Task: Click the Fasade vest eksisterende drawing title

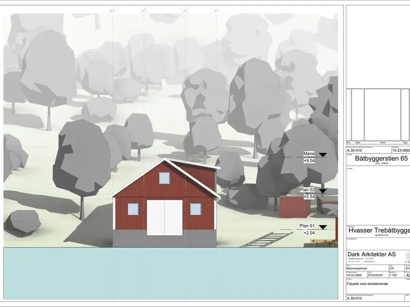Action: (x=367, y=284)
